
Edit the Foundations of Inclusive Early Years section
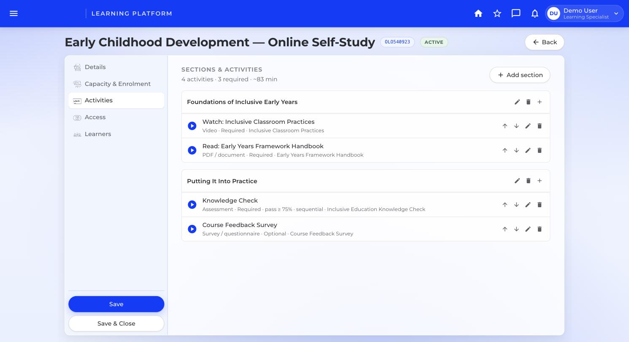517,102
